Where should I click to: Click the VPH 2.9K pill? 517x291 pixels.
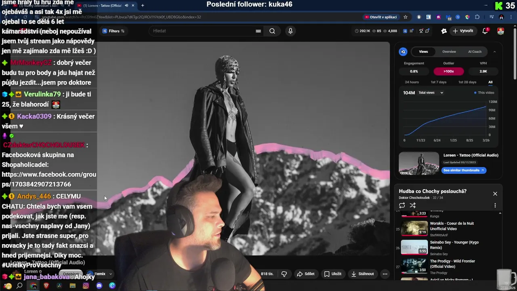point(483,71)
